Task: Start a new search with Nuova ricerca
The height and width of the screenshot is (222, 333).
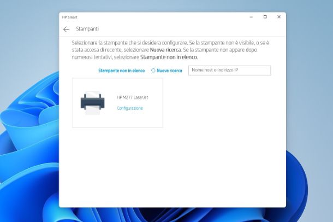Action: (169, 71)
